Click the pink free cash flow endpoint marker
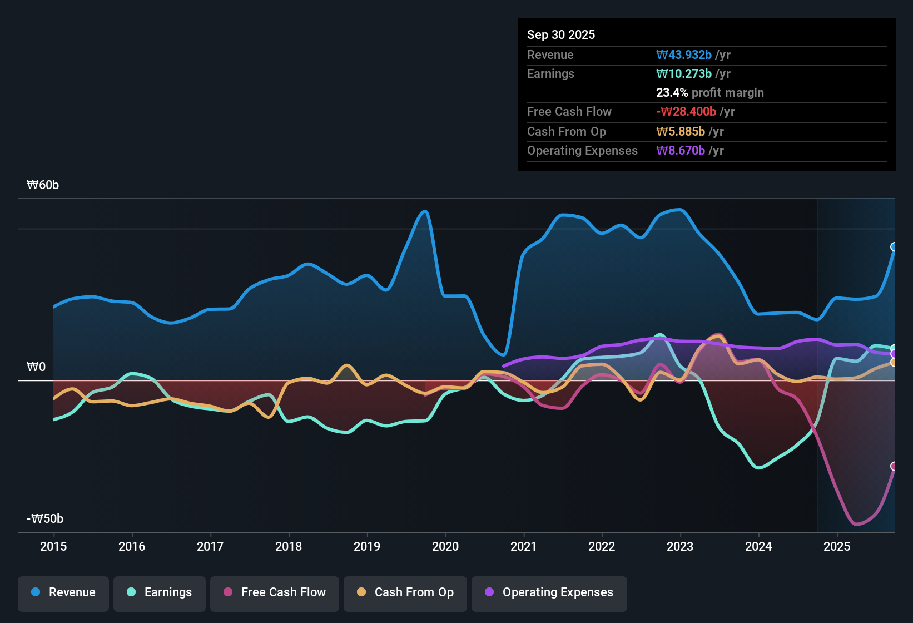 (894, 466)
